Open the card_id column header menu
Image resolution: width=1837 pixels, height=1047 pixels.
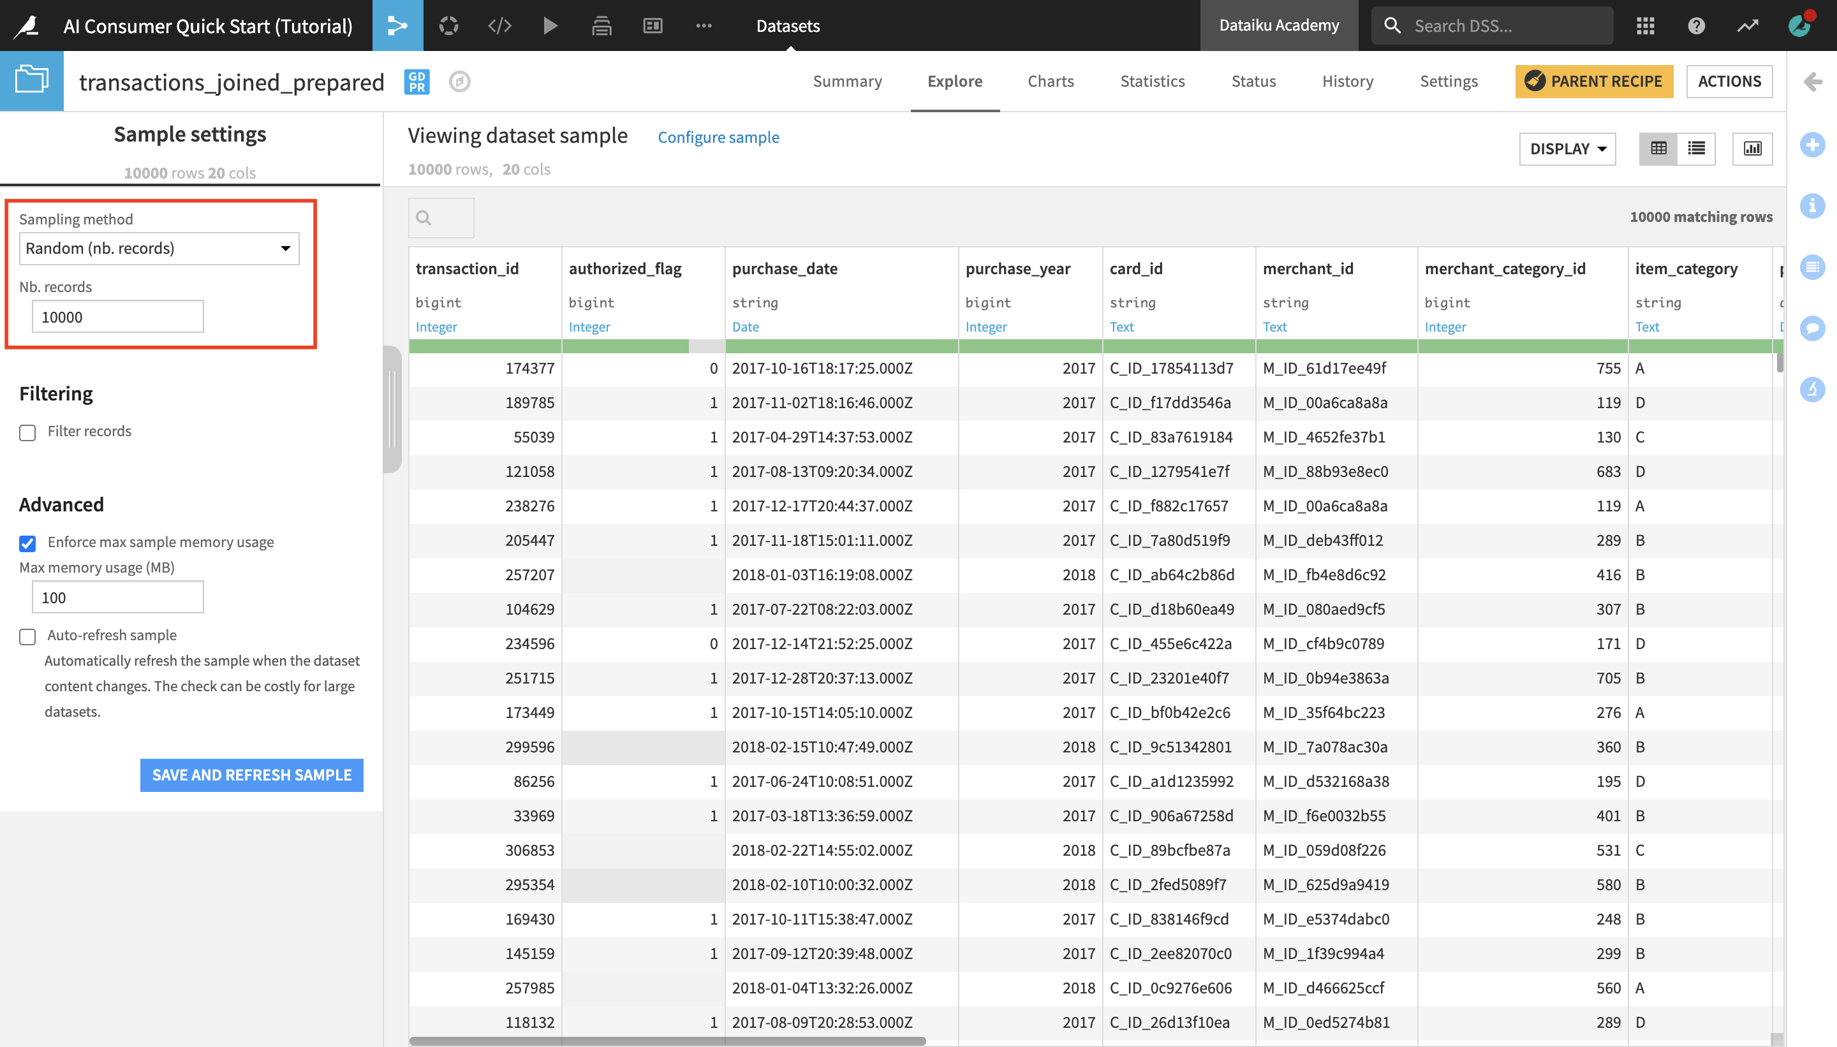click(x=1136, y=268)
